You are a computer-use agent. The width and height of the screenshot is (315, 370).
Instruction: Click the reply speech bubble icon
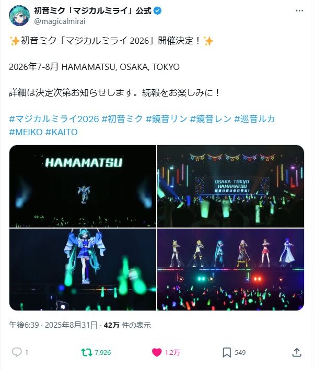pos(17,352)
